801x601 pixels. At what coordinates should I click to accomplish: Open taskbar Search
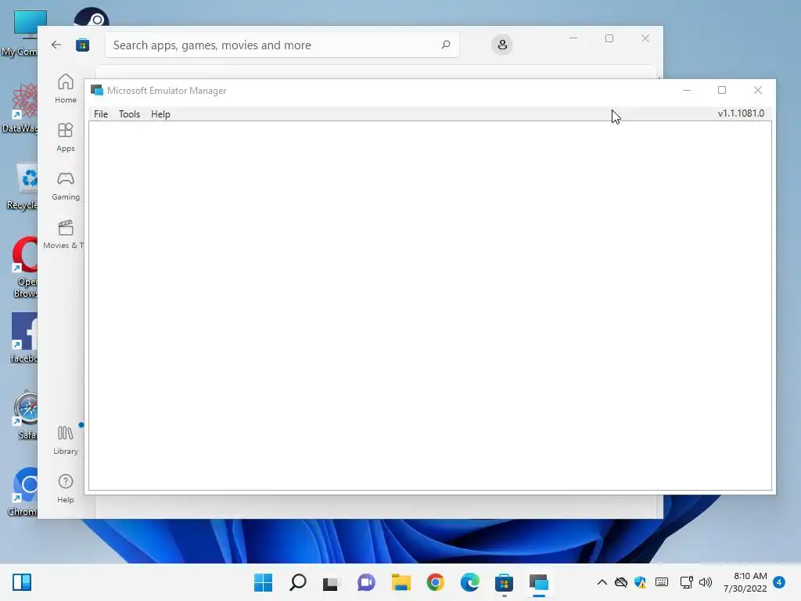298,582
